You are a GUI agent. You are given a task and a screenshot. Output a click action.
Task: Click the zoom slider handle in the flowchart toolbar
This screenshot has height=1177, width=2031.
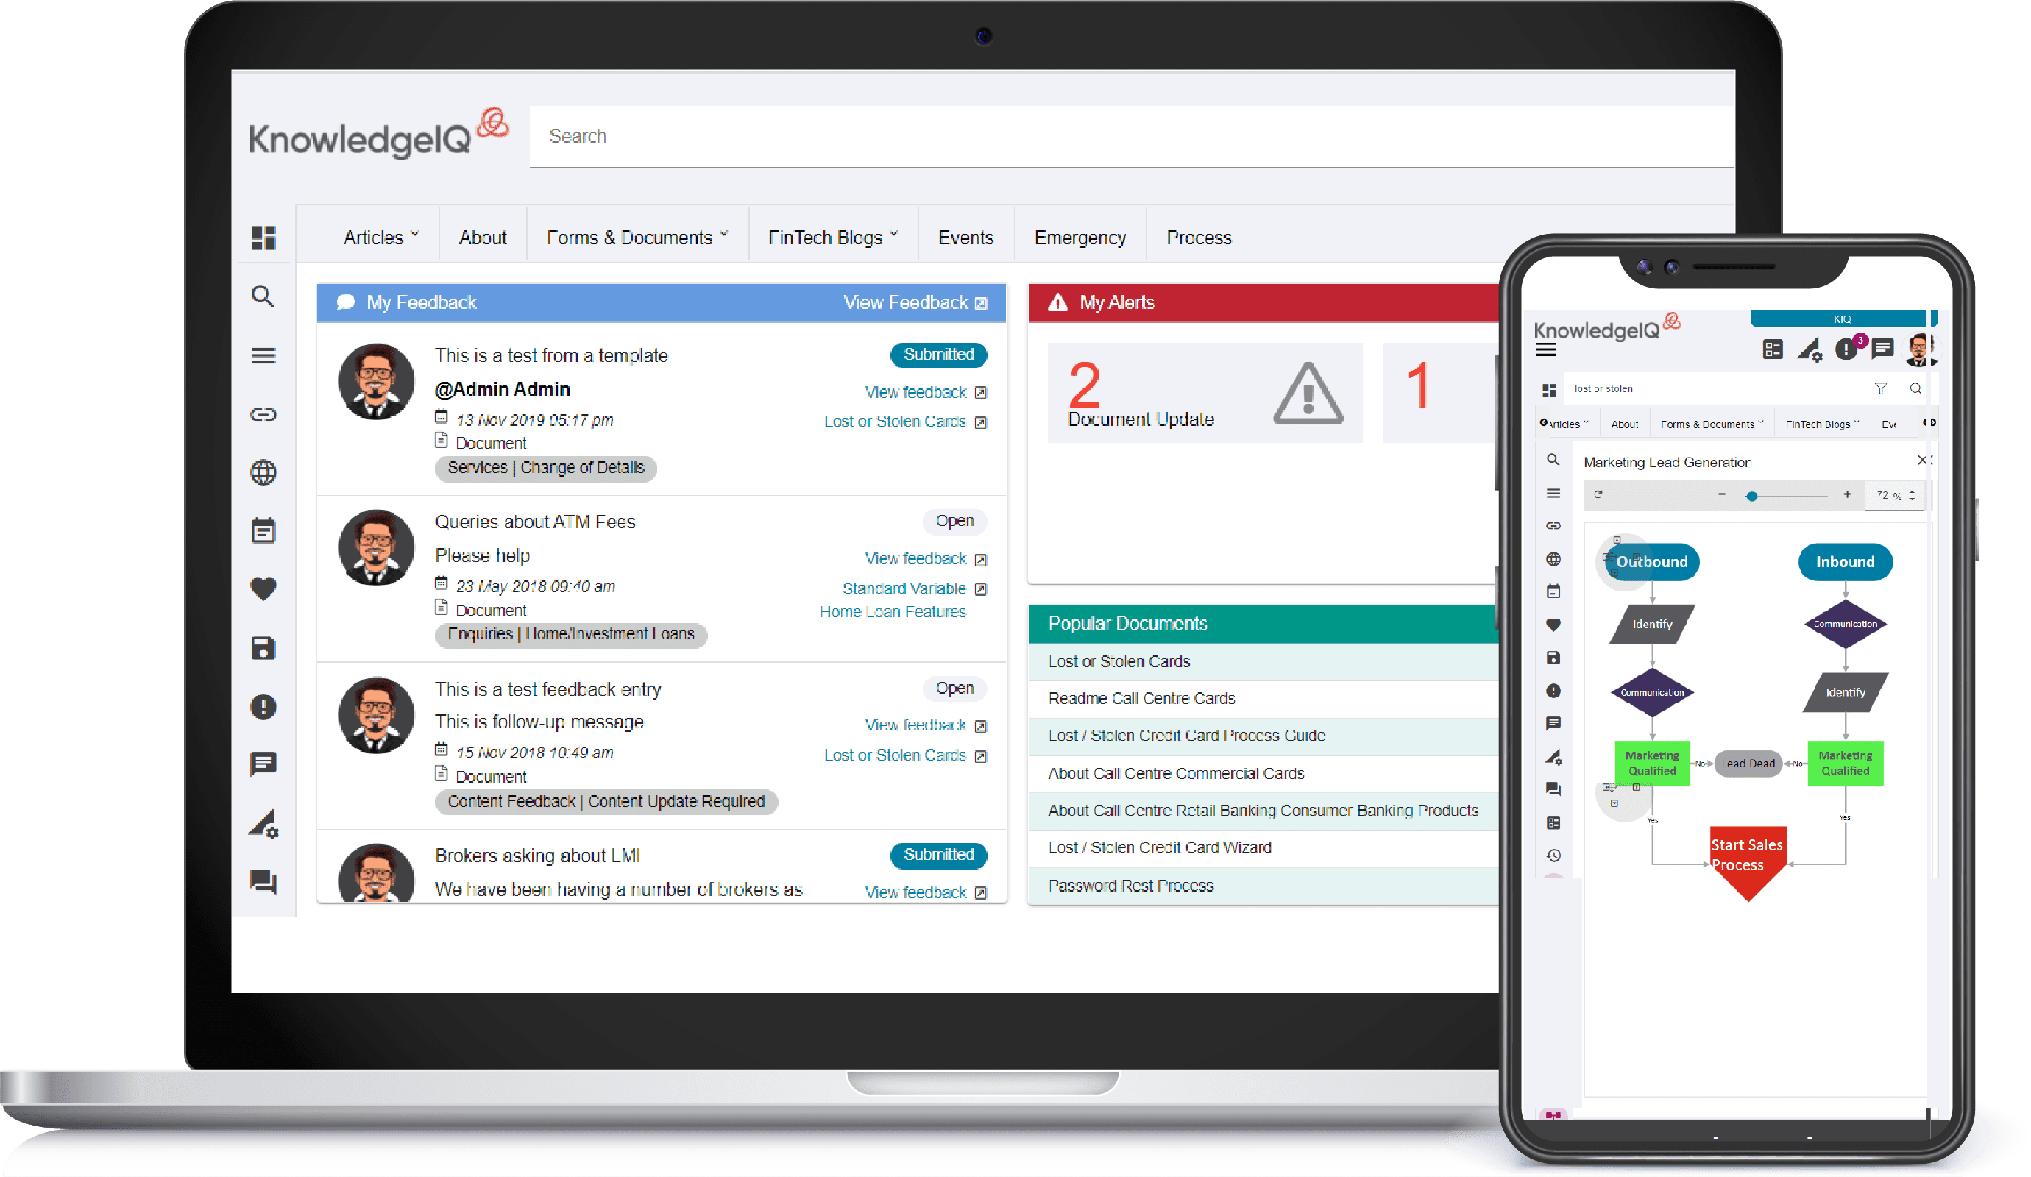pyautogui.click(x=1751, y=497)
